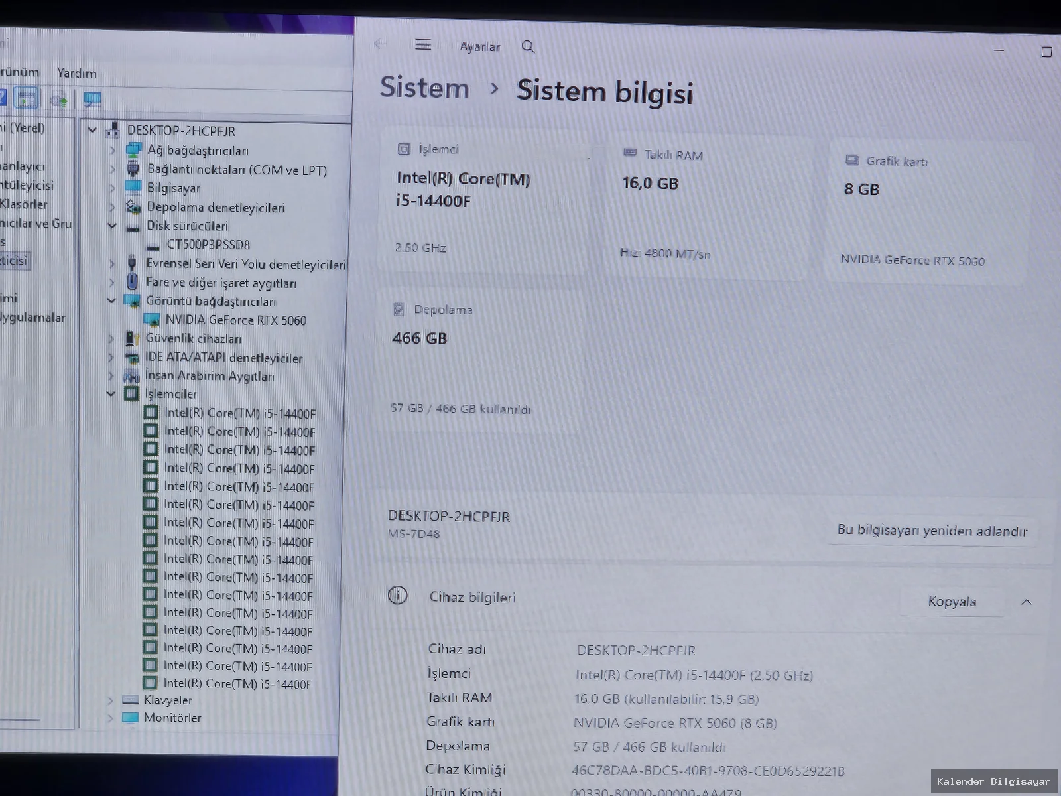
Task: Click the Disk sürücüleri drive icon
Action: tap(133, 227)
